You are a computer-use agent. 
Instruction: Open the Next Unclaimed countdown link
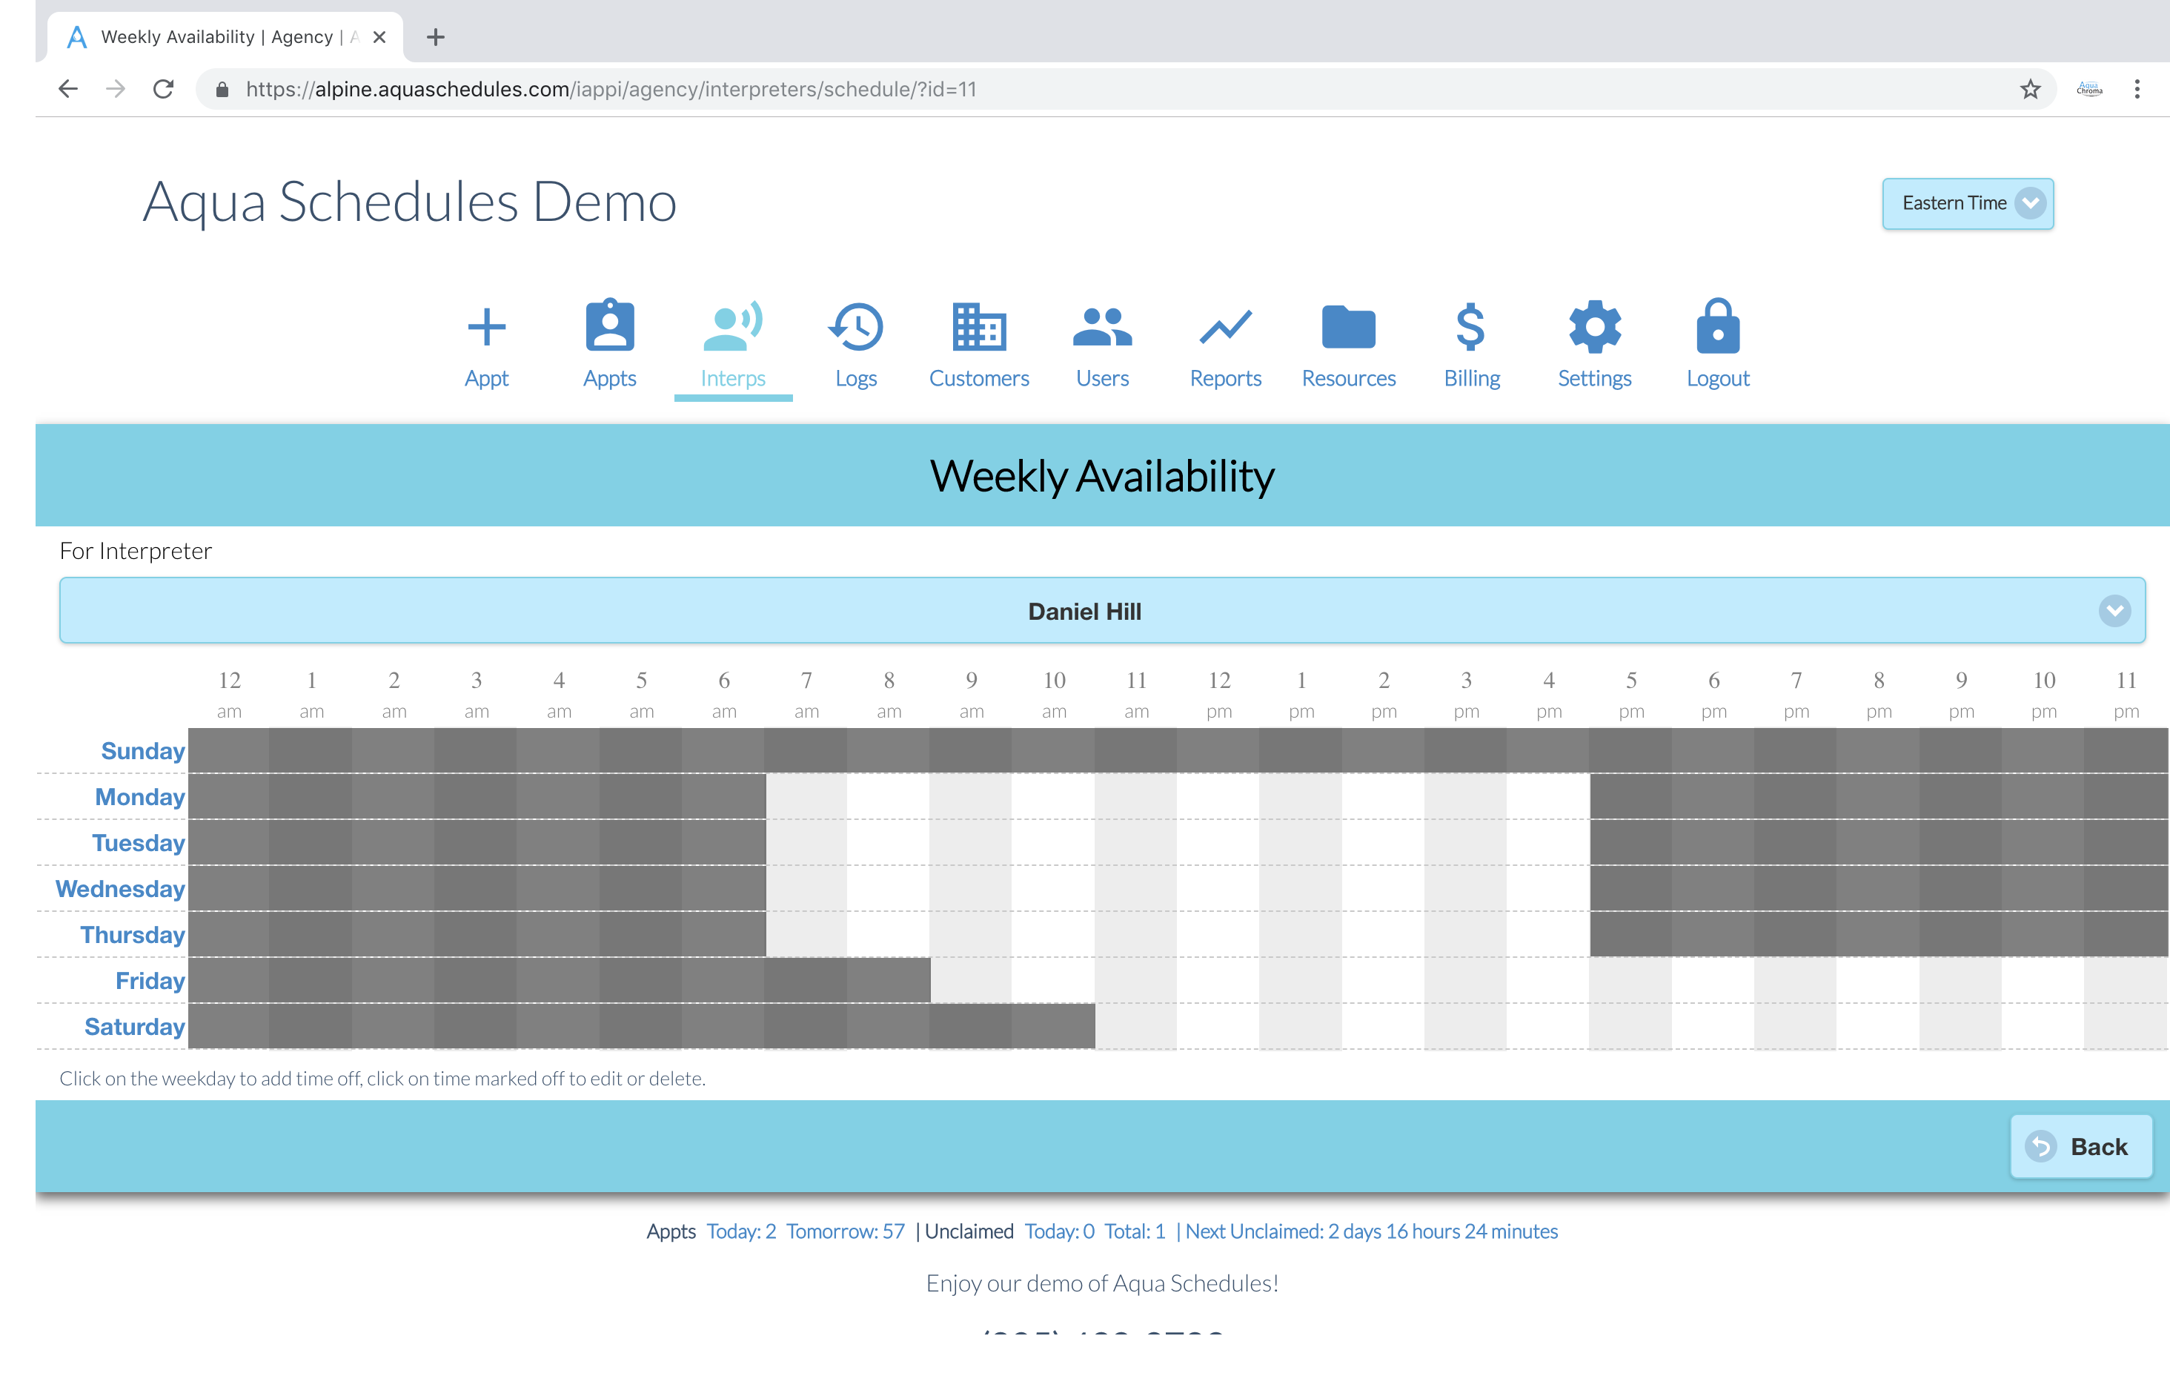point(1370,1231)
